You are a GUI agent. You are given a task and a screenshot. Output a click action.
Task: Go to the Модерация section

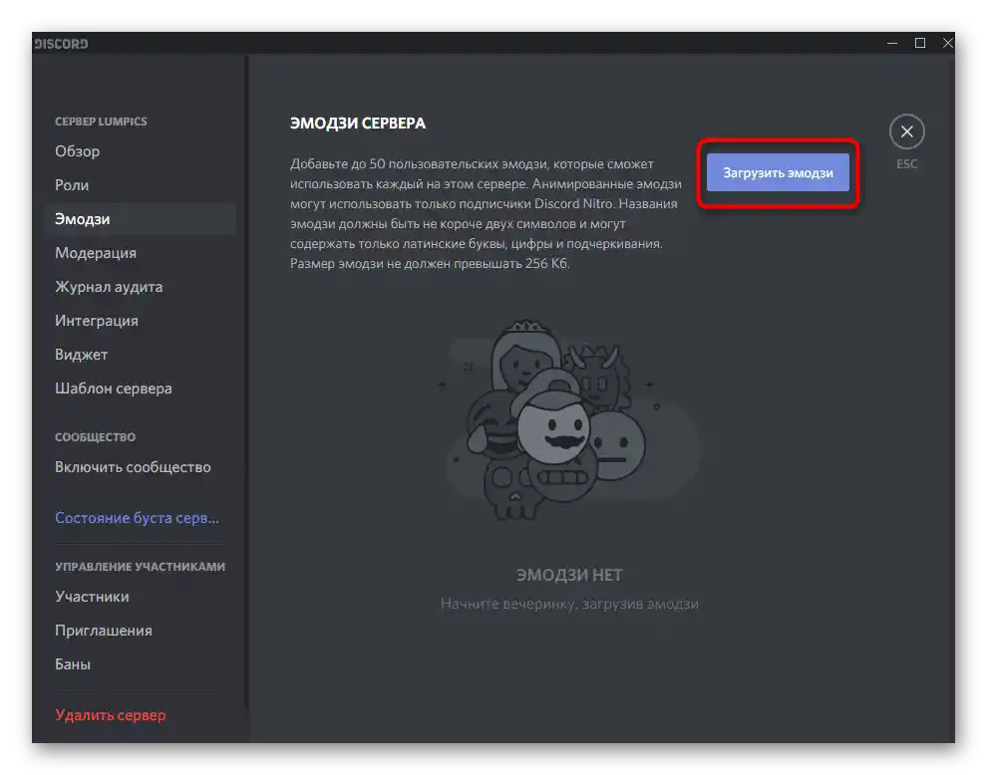pyautogui.click(x=141, y=253)
